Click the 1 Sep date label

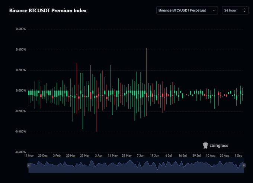[x=238, y=155]
